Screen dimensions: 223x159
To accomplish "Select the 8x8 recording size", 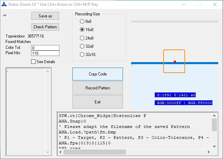I will pos(82,21).
